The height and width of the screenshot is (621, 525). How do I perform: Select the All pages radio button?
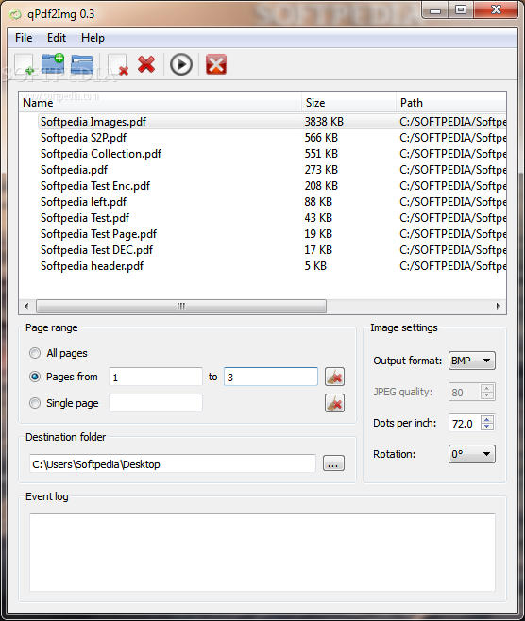coord(35,353)
